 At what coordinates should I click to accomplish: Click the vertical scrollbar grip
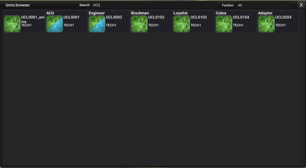coord(302,87)
